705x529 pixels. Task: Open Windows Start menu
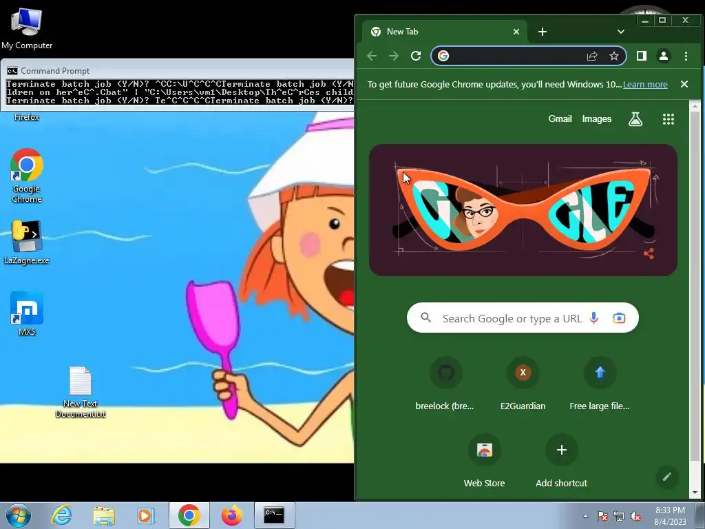coord(18,515)
